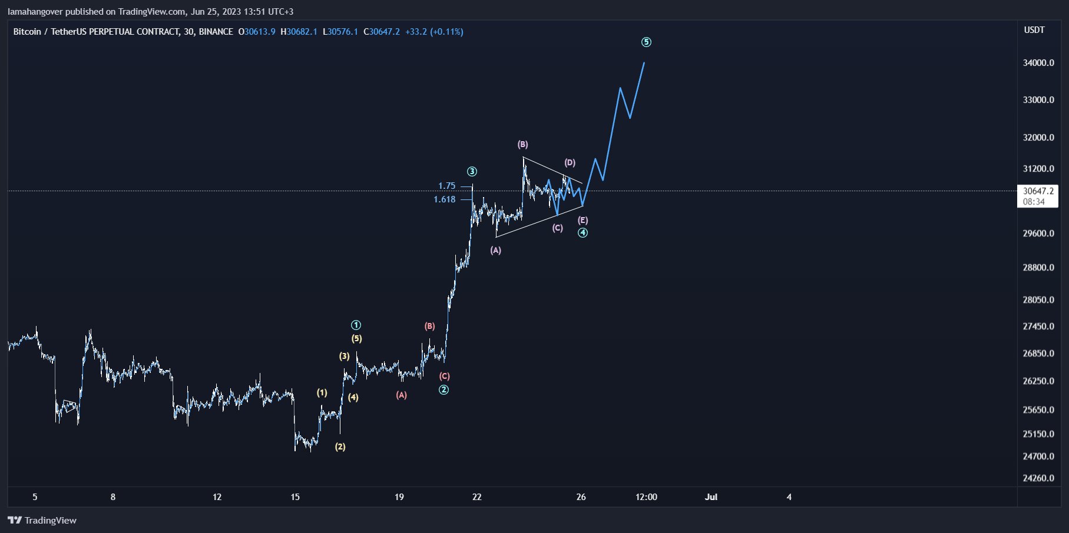Click the 24260.0 price axis label
Image resolution: width=1069 pixels, height=533 pixels.
(x=1038, y=478)
